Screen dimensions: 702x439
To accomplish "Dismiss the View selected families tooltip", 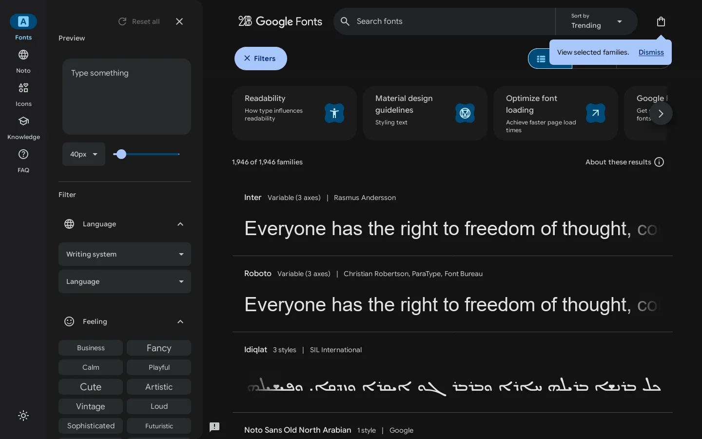I will point(651,52).
